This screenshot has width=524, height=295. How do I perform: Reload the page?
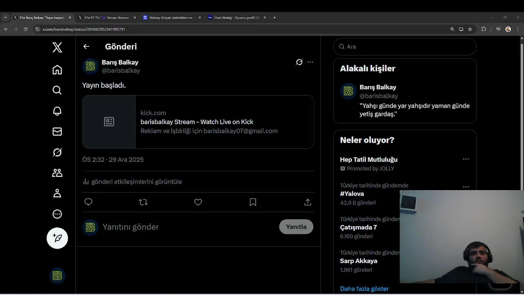click(25, 29)
